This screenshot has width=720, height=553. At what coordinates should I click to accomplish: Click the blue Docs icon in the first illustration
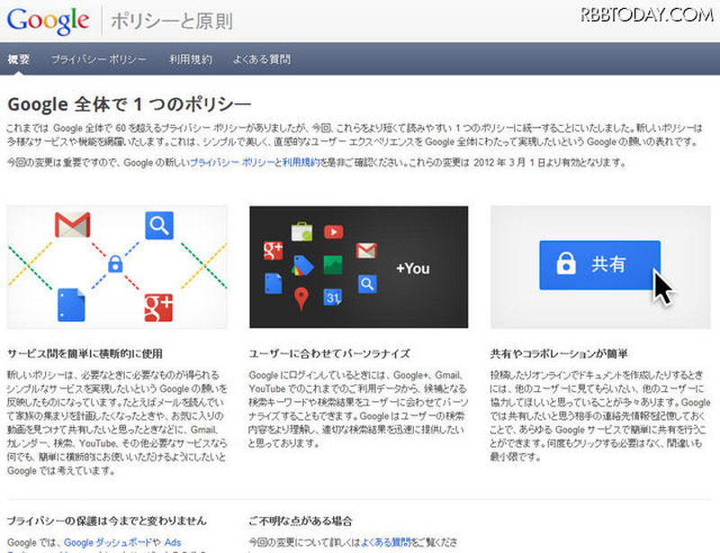(72, 304)
